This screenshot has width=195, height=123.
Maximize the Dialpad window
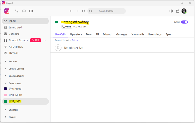point(182,3)
